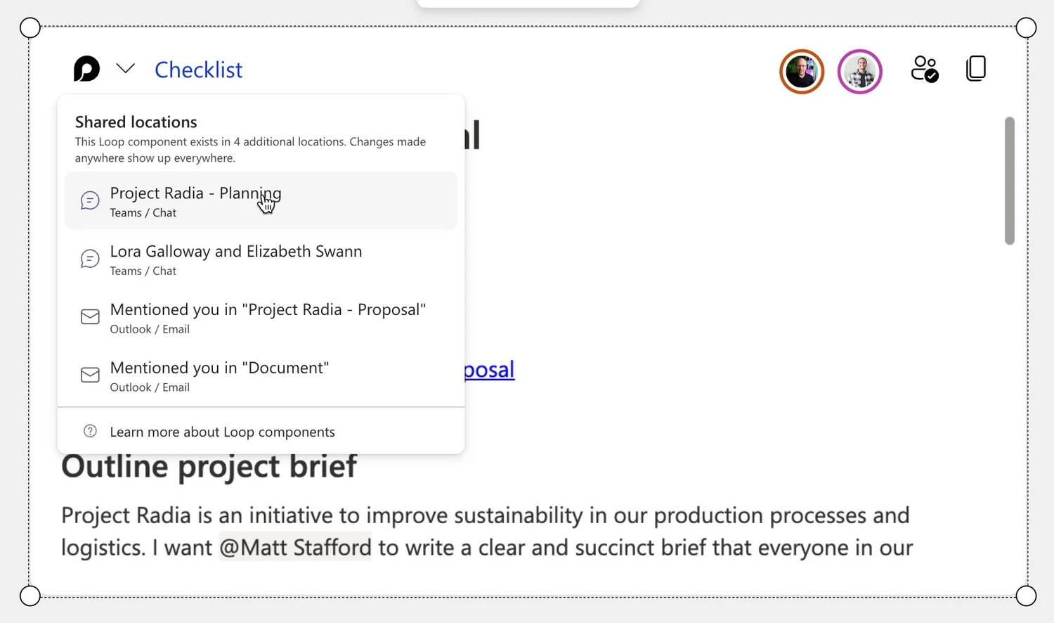This screenshot has height=623, width=1054.
Task: Click the question mark icon near Learn more
Action: coord(90,431)
